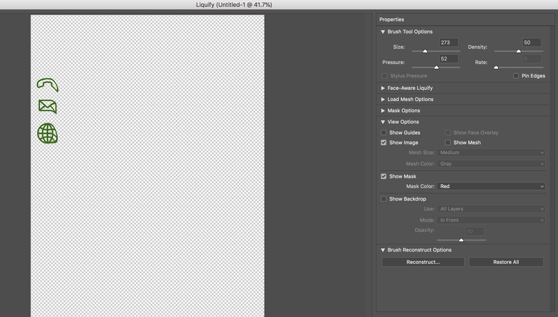Click the Properties panel title
This screenshot has height=317, width=558.
(391, 20)
